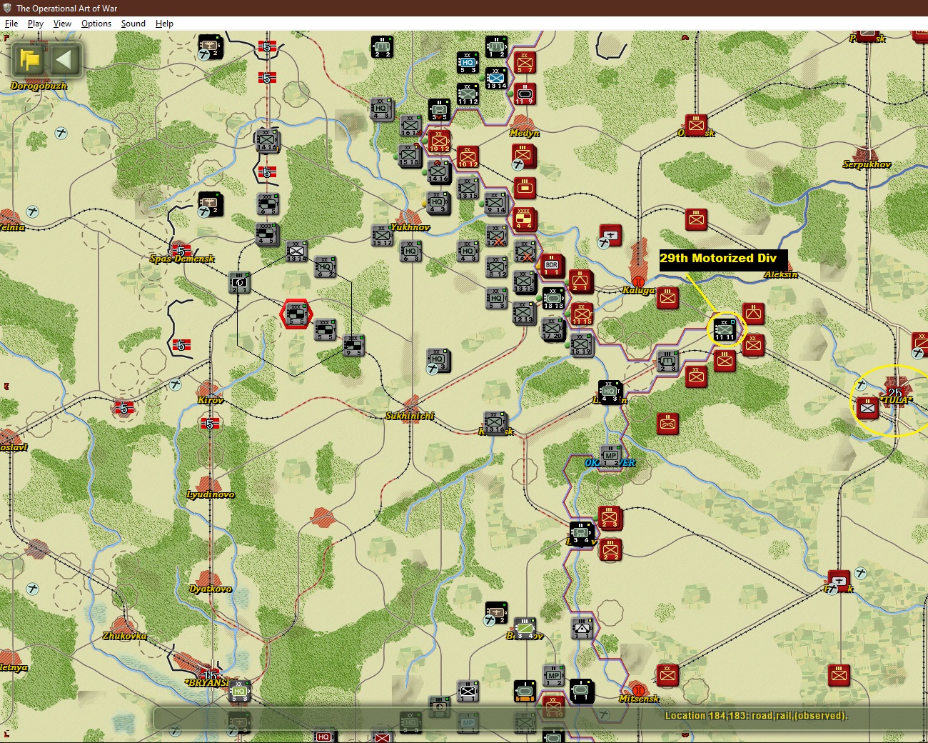Open the Options menu
Screen dimensions: 928x743
tap(96, 24)
